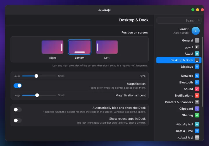Click the المظهر appearance icon
This screenshot has height=146, width=209.
tap(197, 47)
